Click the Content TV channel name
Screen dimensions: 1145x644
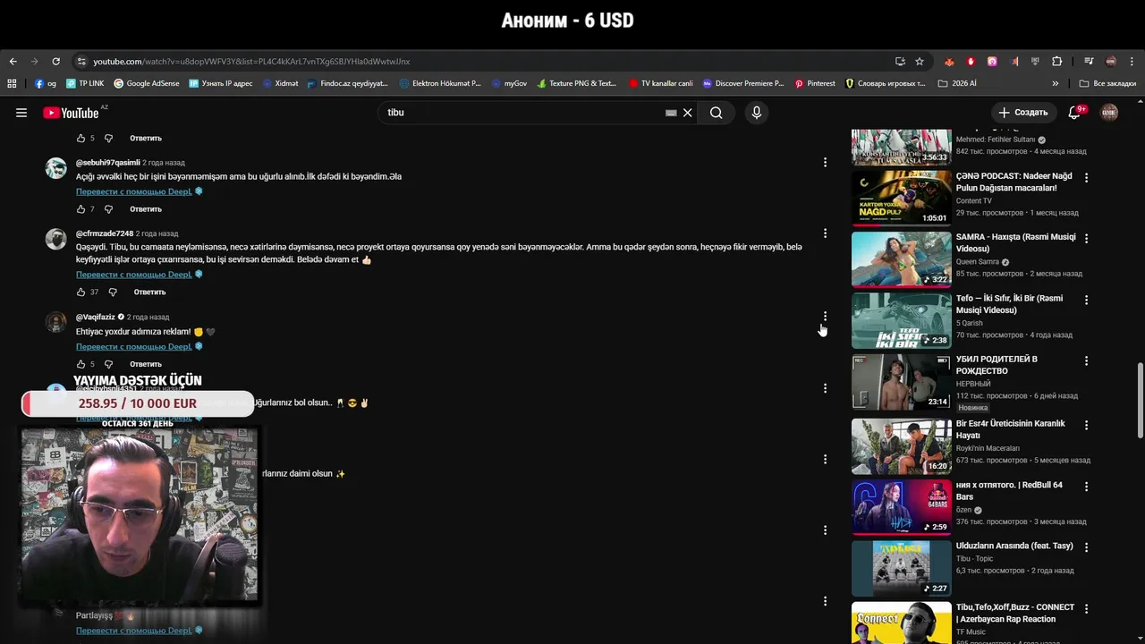[x=974, y=201]
